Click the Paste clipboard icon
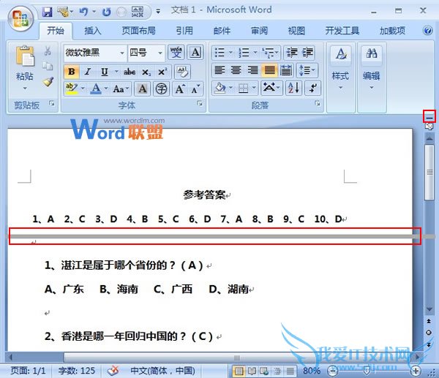The height and width of the screenshot is (378, 439). click(x=25, y=56)
